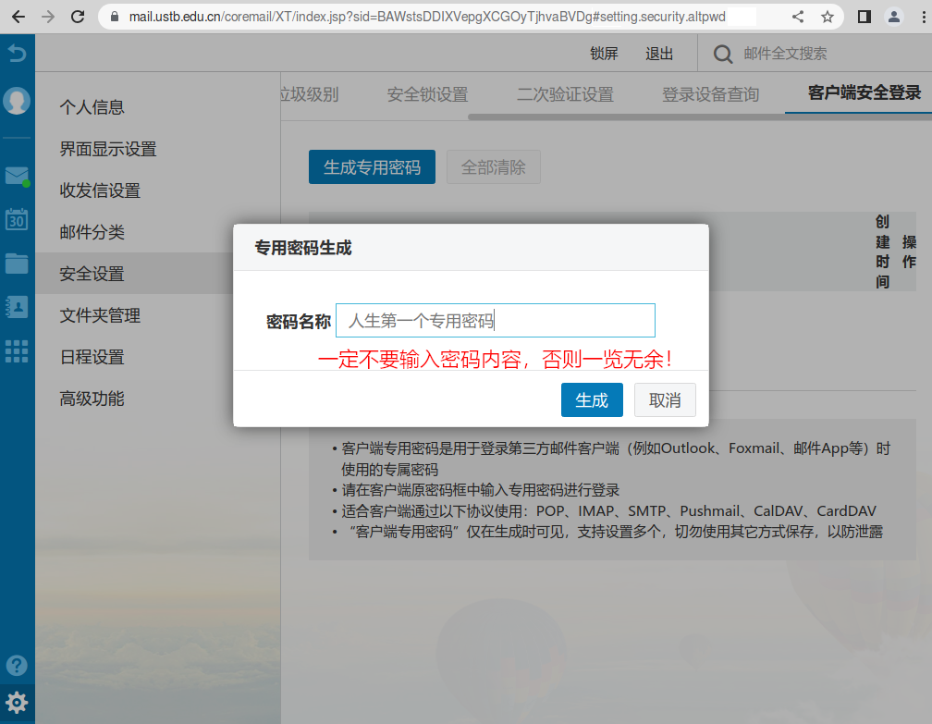
Task: Open the apps grid icon
Action: [x=17, y=350]
